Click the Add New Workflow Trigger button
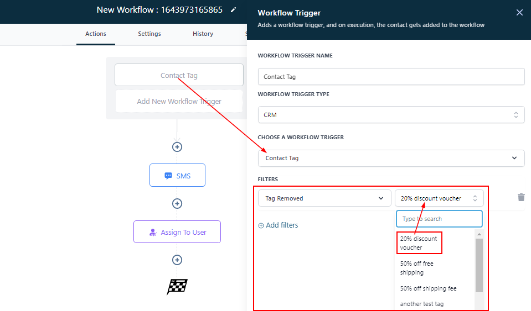This screenshot has width=531, height=311. coord(179,102)
